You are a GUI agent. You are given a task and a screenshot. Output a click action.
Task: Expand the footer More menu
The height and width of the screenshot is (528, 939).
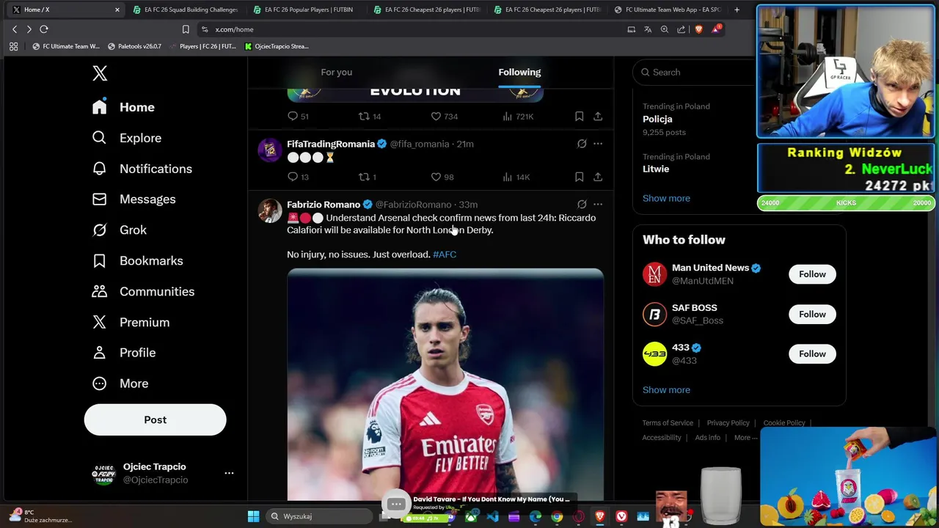pyautogui.click(x=745, y=438)
